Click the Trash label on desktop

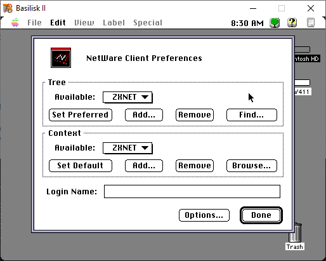pos(295,247)
